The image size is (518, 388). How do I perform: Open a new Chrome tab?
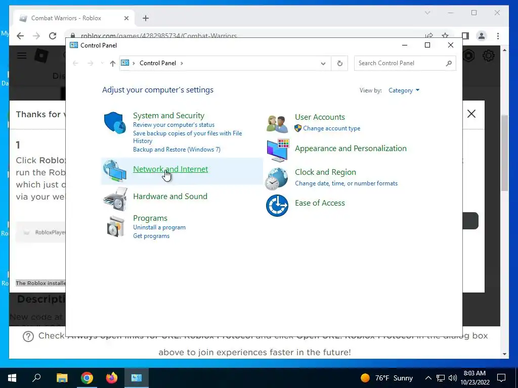pos(146,18)
